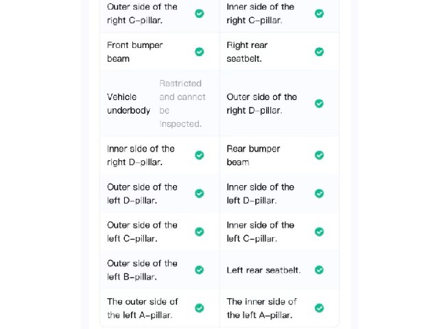The width and height of the screenshot is (439, 329).
Task: Select 'Front bumper beam' item text
Action: click(x=134, y=52)
